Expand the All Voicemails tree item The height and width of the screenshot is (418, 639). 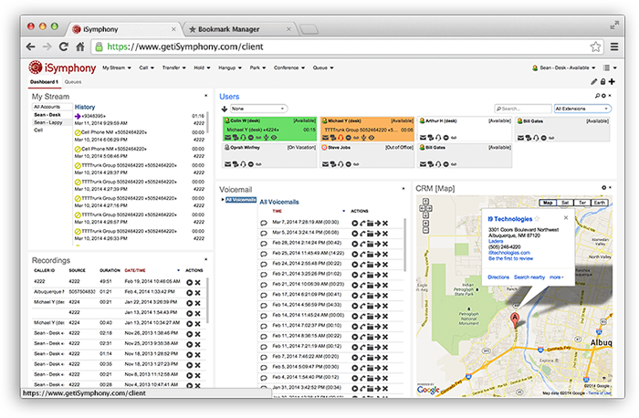pos(223,199)
